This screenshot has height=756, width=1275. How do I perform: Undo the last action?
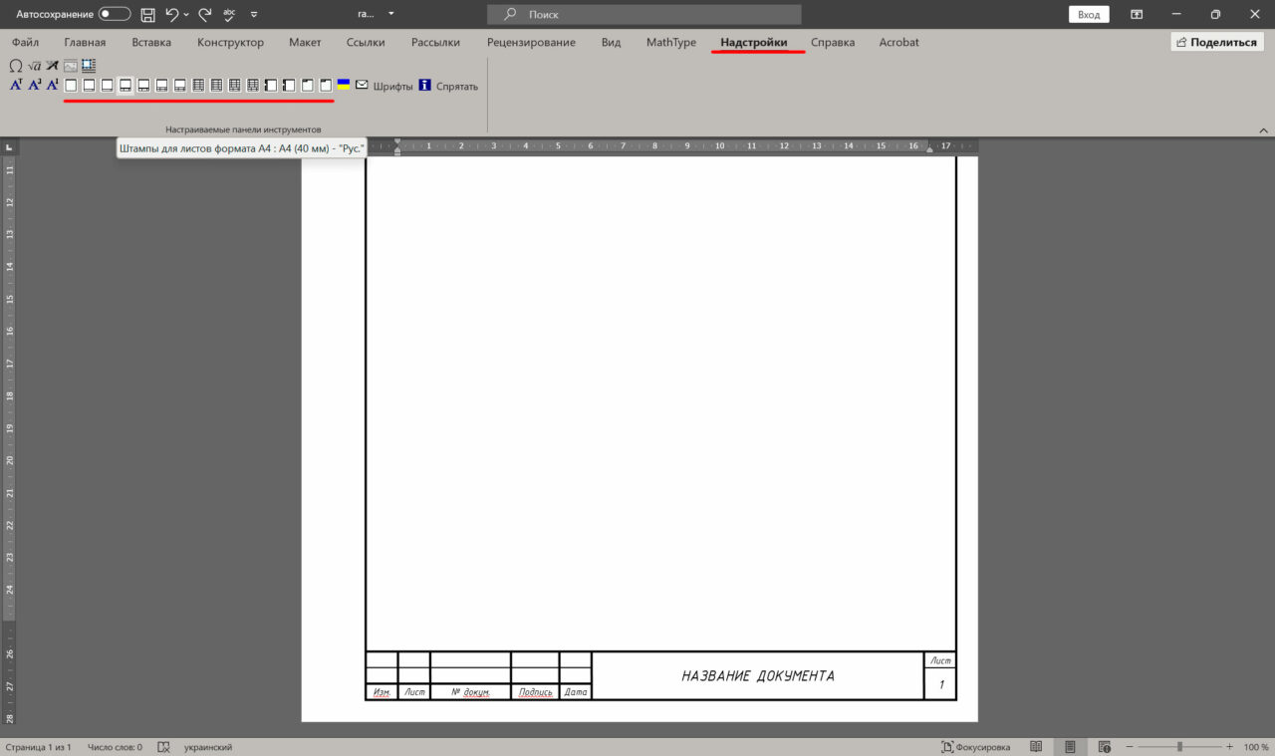point(171,15)
